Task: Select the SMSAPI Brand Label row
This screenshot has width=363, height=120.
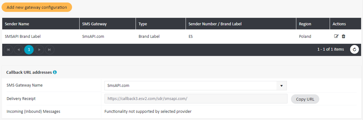Action: pyautogui.click(x=181, y=36)
